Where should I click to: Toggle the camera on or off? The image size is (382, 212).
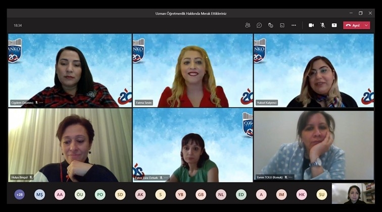pyautogui.click(x=311, y=25)
